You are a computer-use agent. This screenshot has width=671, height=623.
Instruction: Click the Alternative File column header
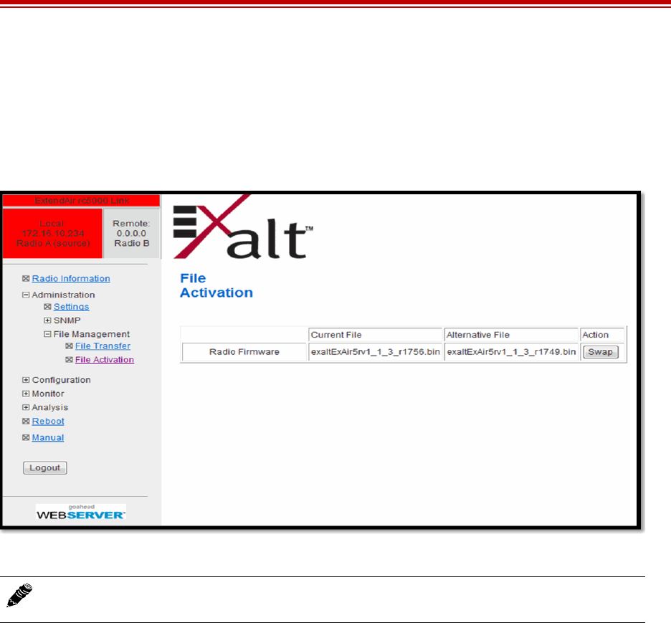(511, 335)
